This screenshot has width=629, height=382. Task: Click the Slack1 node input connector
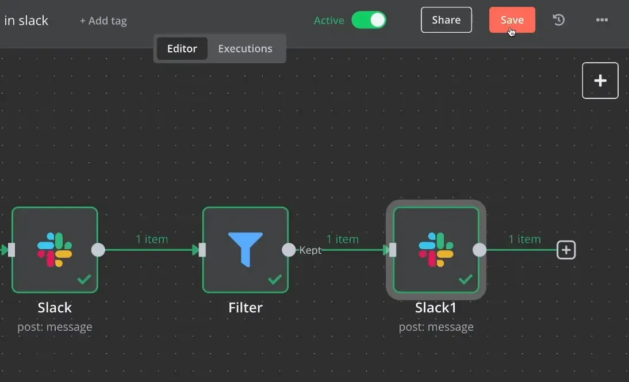tap(393, 250)
